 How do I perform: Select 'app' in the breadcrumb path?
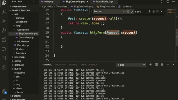click(x=43, y=7)
